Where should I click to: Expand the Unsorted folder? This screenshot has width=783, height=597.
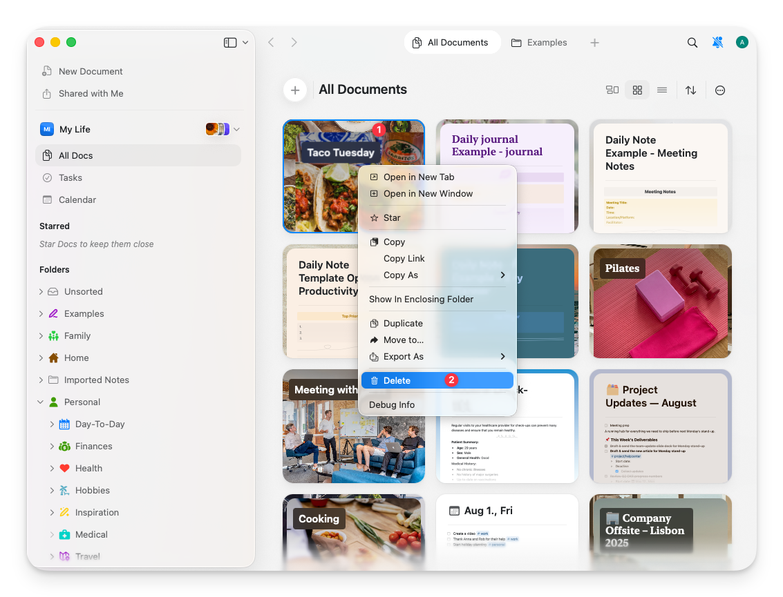(x=41, y=292)
